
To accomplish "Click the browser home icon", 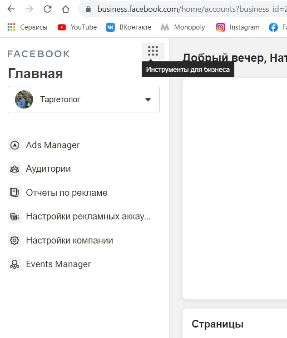I will click(65, 9).
